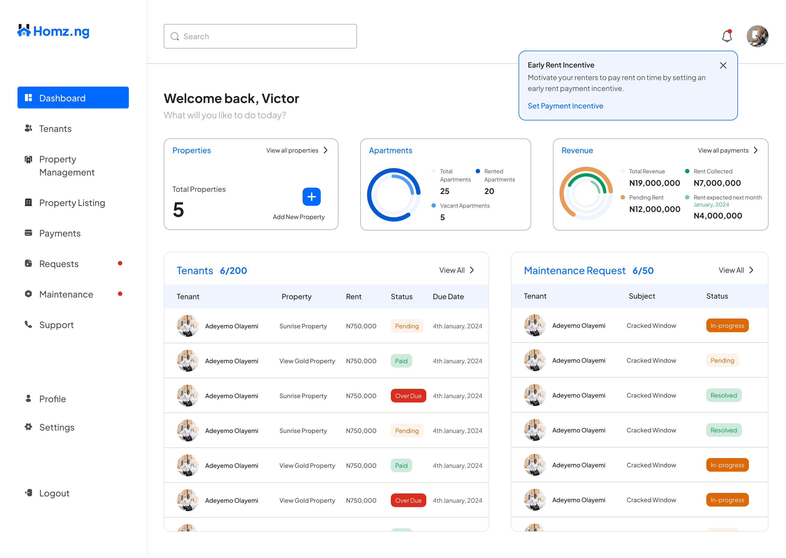Image resolution: width=786 pixels, height=558 pixels.
Task: Click the Logout icon in sidebar
Action: tap(29, 493)
